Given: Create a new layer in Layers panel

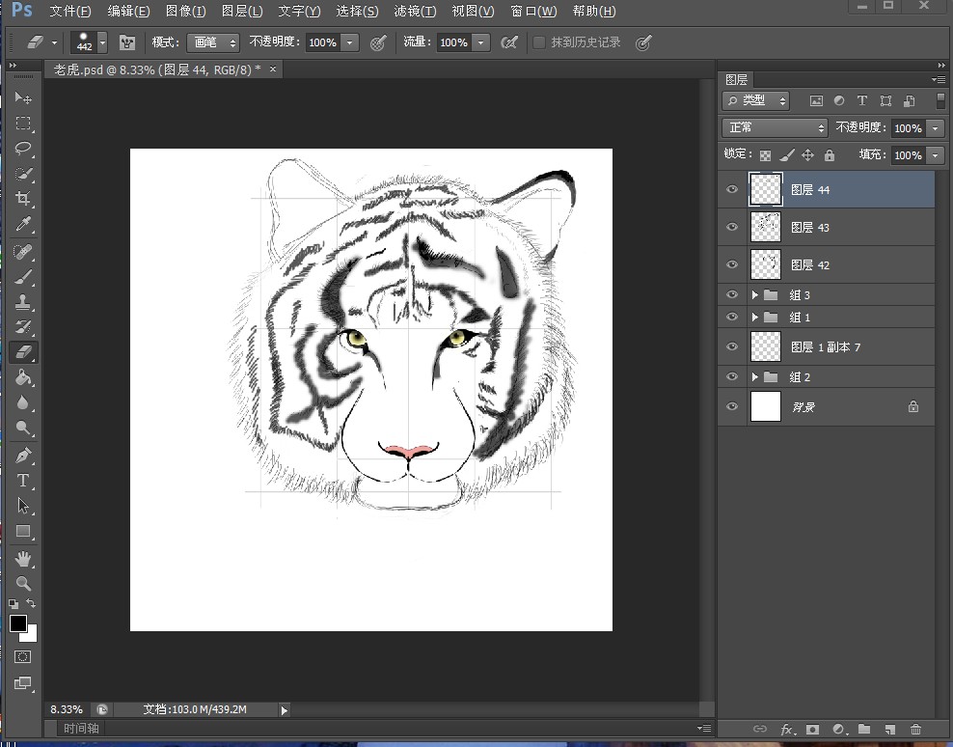Looking at the screenshot, I should click(890, 730).
